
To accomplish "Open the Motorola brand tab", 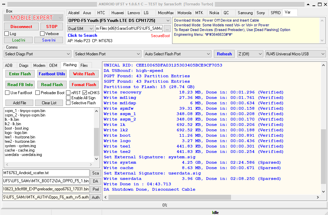I will (x=184, y=13).
